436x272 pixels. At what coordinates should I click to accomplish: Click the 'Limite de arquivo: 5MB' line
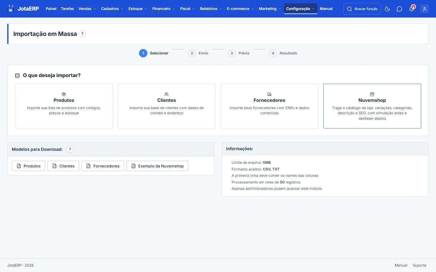coord(251,163)
